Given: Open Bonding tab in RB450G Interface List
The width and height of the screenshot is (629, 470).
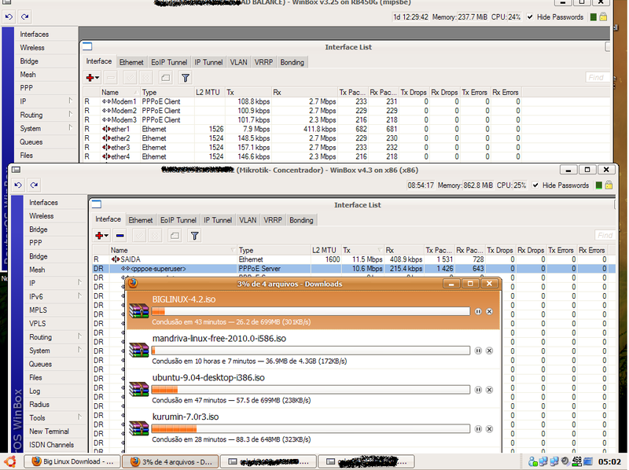Looking at the screenshot, I should (292, 62).
